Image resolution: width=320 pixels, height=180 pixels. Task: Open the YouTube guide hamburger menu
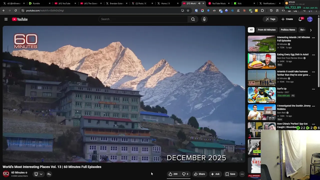click(6, 19)
